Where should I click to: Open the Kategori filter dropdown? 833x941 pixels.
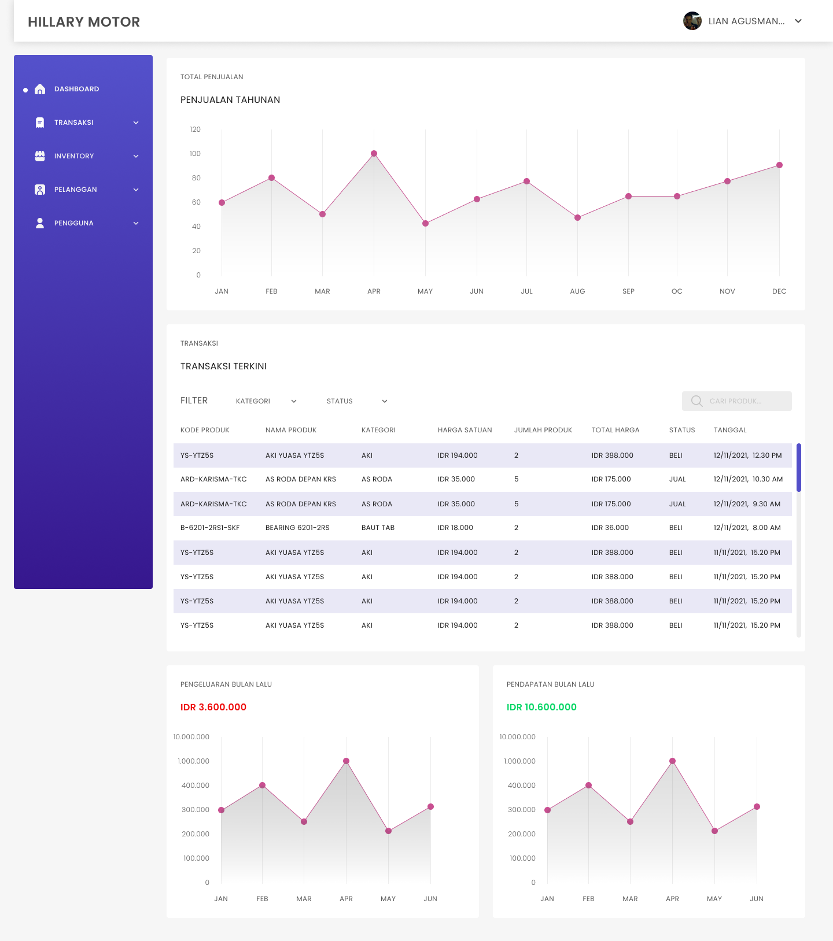(266, 401)
